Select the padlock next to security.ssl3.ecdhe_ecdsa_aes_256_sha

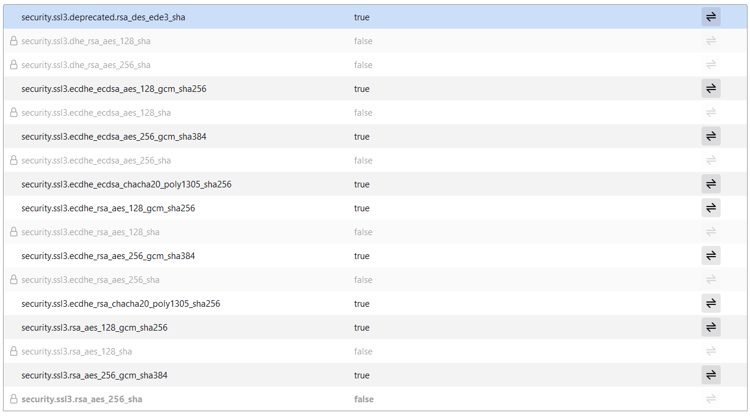click(x=14, y=161)
